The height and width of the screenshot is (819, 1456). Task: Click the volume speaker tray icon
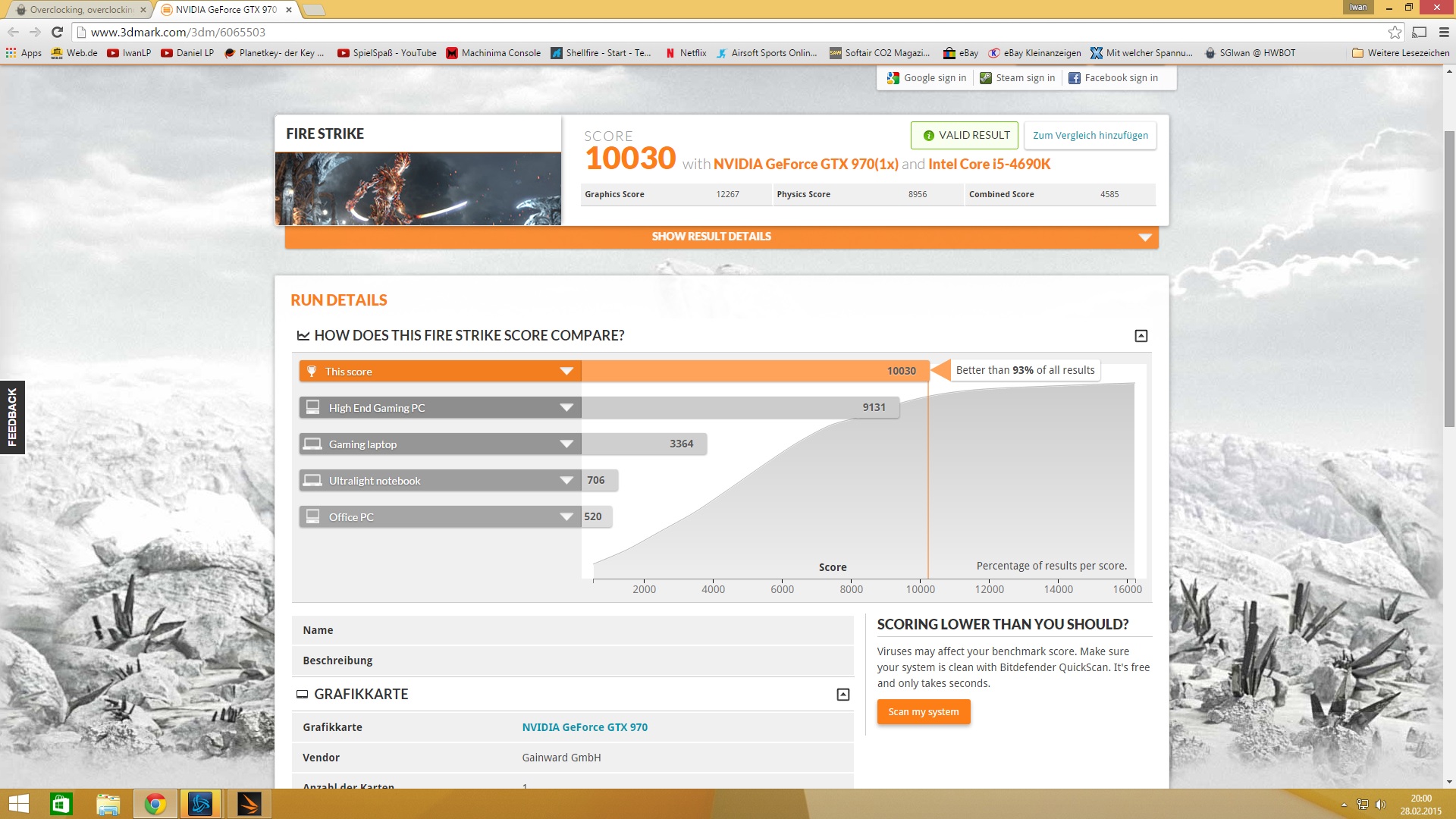click(x=1379, y=805)
